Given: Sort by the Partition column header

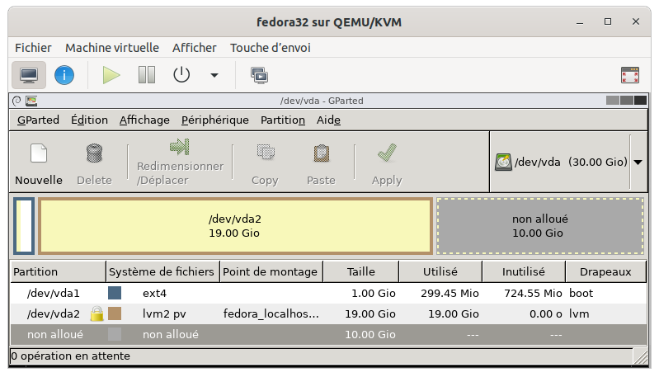Looking at the screenshot, I should point(58,272).
